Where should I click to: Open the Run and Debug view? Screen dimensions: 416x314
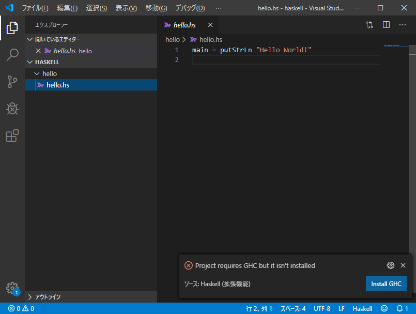coord(11,109)
